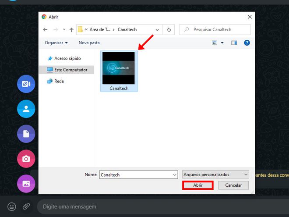The width and height of the screenshot is (289, 217).
Task: Click the forward navigation arrow
Action: [56, 29]
